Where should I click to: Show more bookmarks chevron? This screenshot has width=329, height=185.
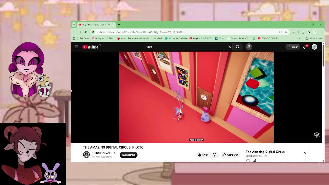[x=299, y=39]
